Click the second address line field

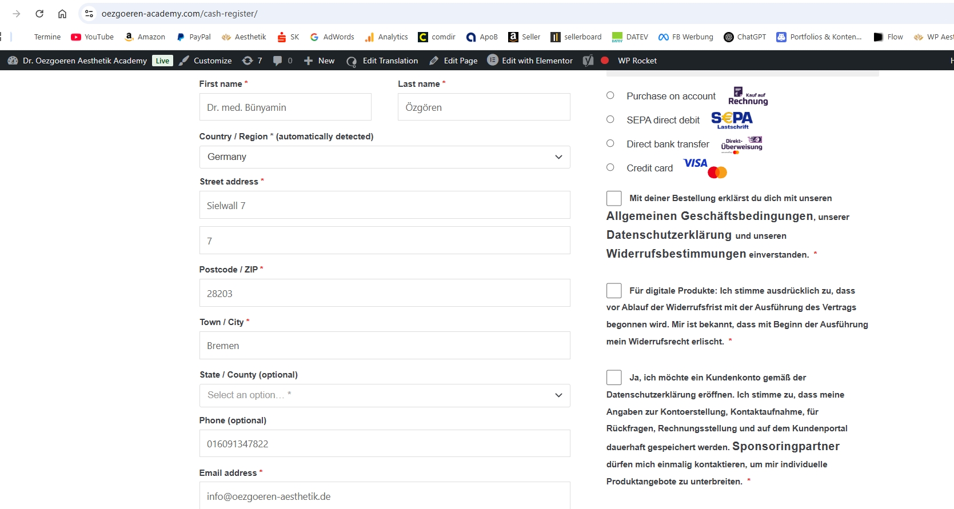[385, 241]
